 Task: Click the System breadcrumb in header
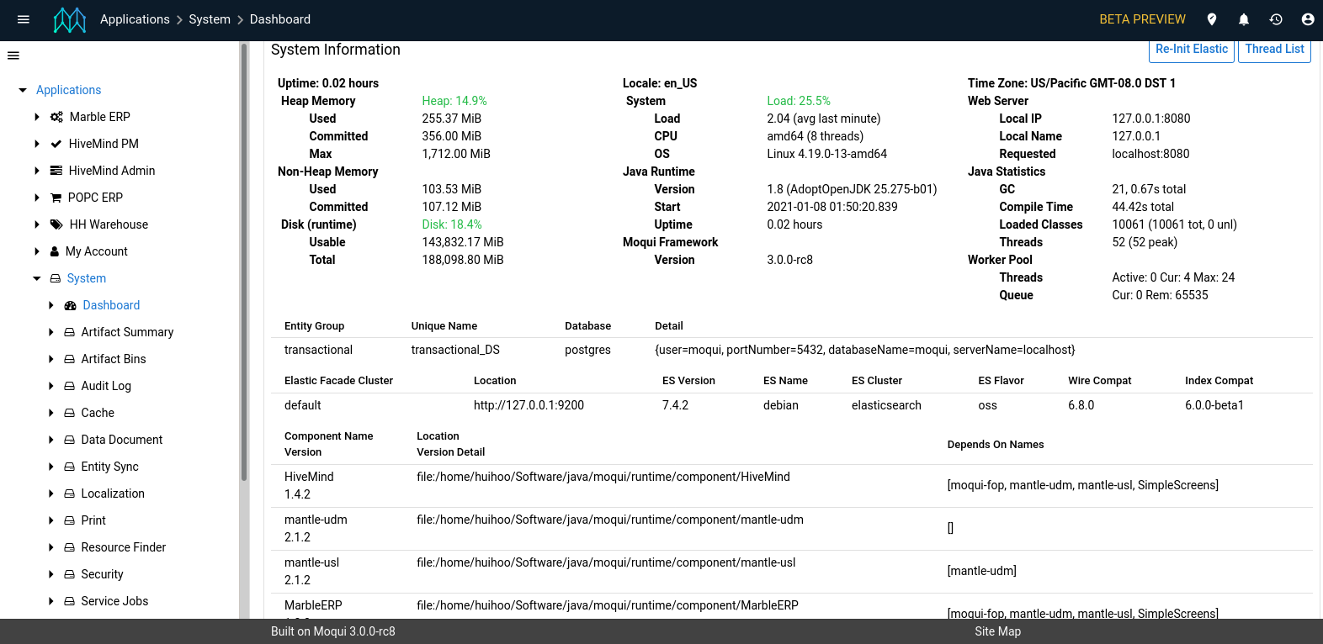(210, 19)
